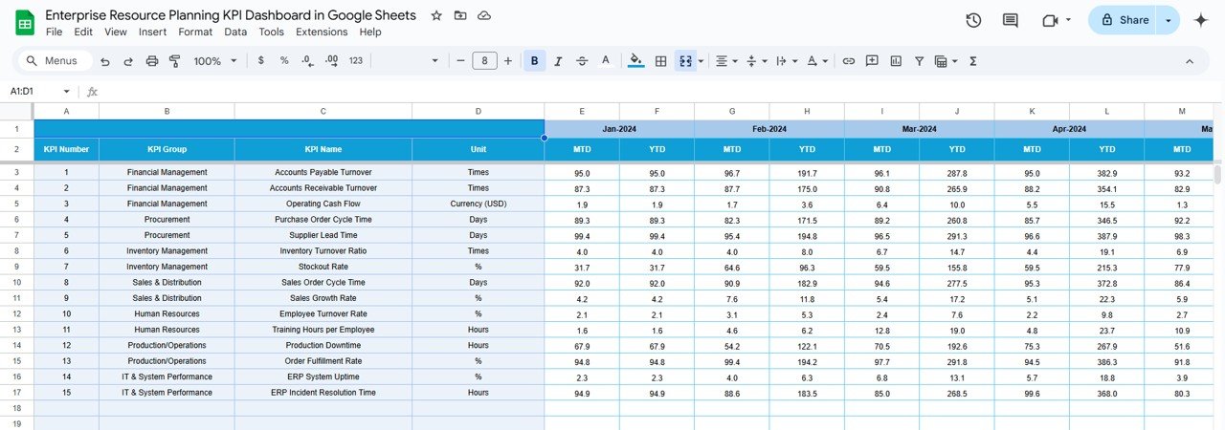Expand filter views dropdown arrow

click(954, 60)
